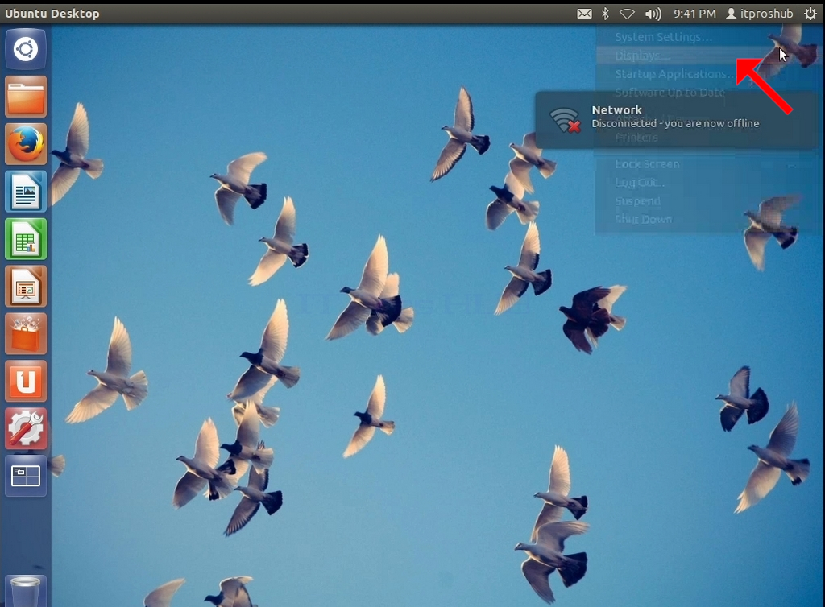Click the power cog session indicator
The image size is (825, 607).
click(x=810, y=14)
